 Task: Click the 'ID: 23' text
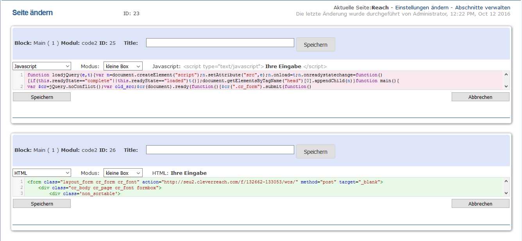pos(131,14)
